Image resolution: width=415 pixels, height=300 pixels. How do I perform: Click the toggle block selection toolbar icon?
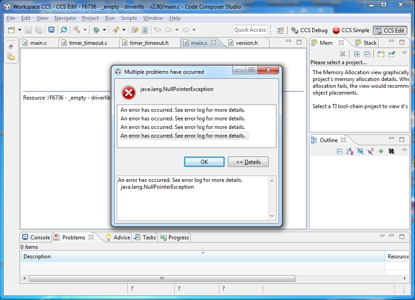(x=145, y=30)
